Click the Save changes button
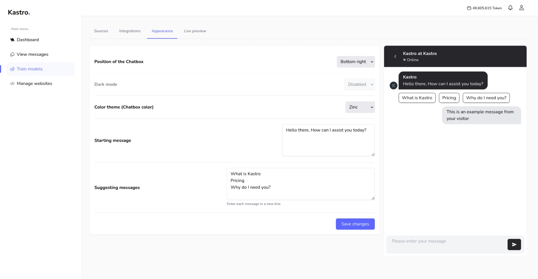 [x=355, y=224]
